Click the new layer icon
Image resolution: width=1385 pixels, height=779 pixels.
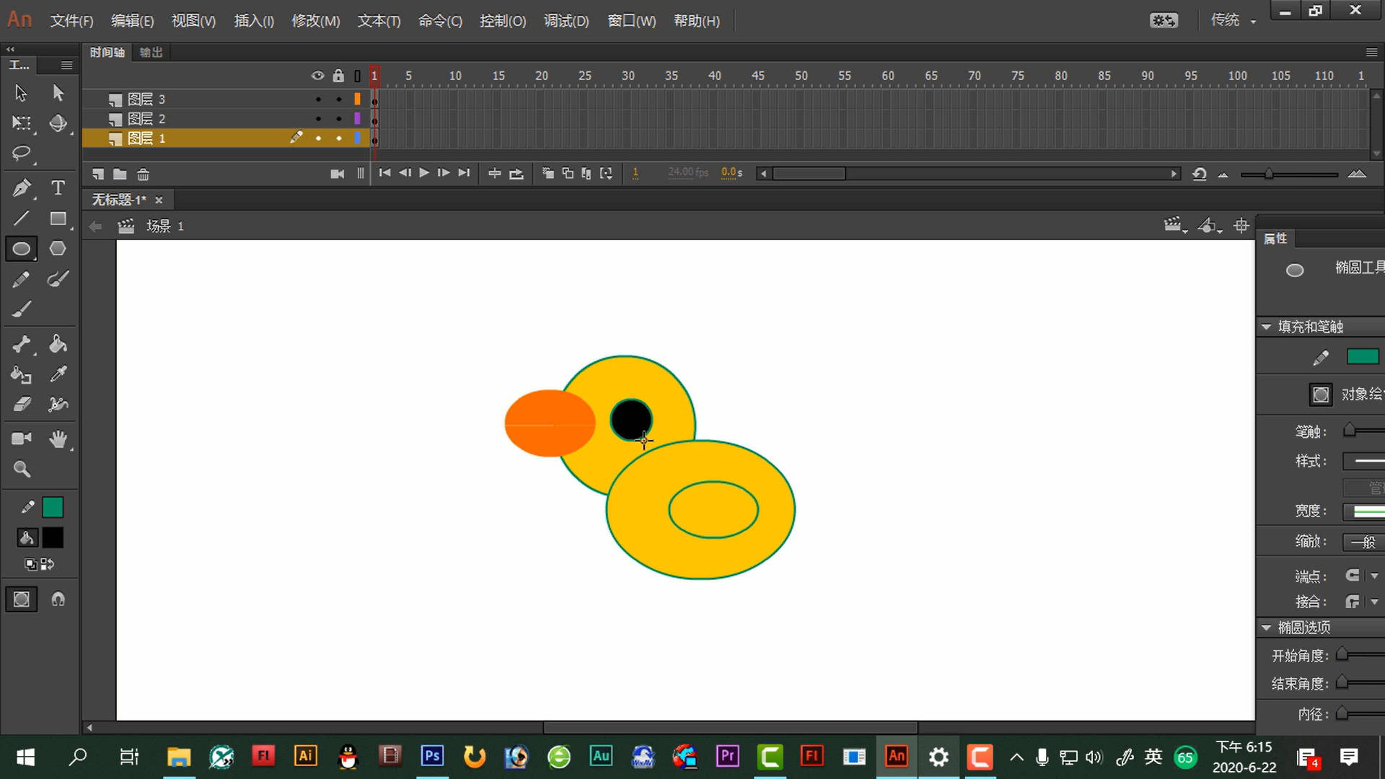point(98,174)
